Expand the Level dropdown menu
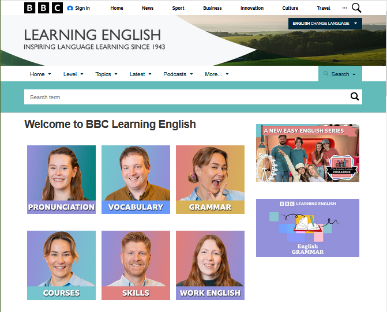 coord(73,74)
